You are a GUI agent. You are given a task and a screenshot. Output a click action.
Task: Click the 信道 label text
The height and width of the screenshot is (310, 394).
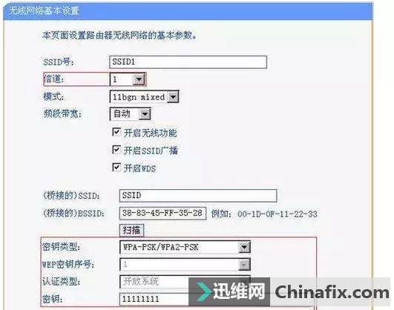tap(53, 79)
